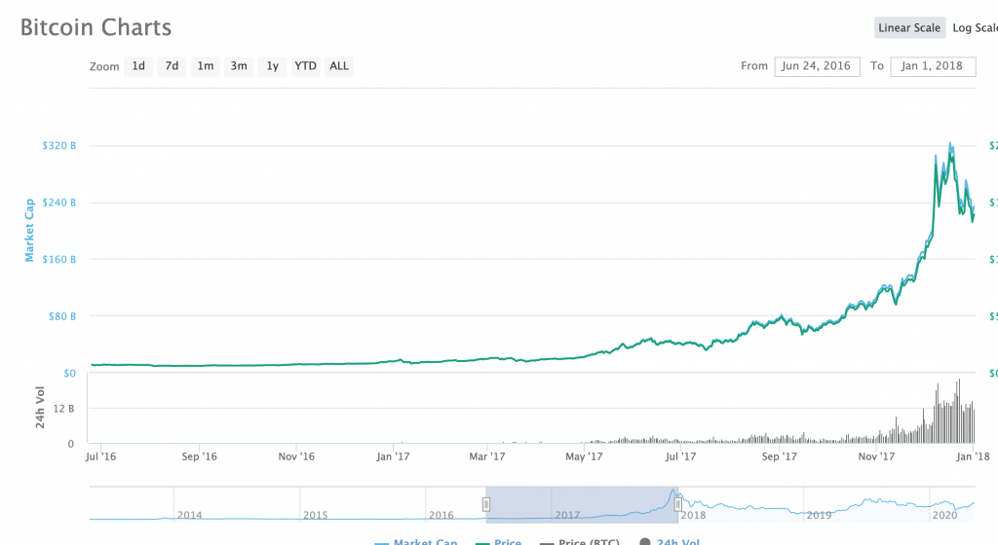Toggle Market Cap series in legend

pyautogui.click(x=416, y=542)
